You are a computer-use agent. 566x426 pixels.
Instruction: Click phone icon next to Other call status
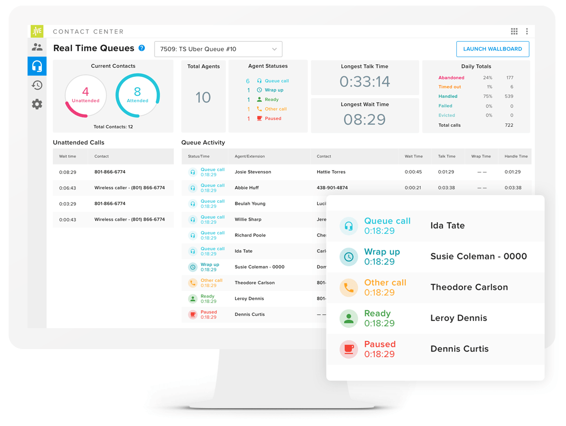click(x=259, y=109)
